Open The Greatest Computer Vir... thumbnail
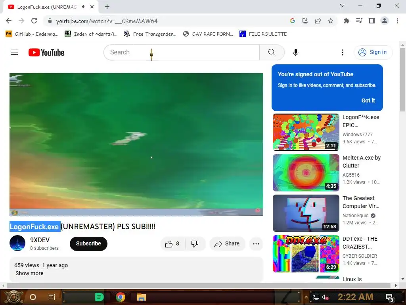The width and height of the screenshot is (406, 305). pos(306,213)
